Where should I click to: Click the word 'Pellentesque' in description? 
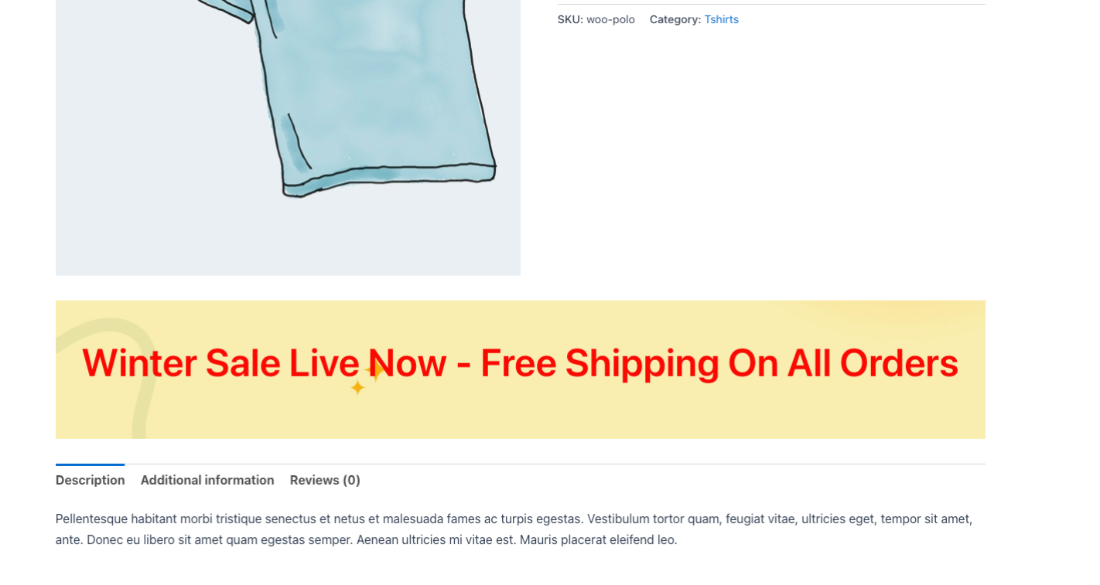[91, 519]
